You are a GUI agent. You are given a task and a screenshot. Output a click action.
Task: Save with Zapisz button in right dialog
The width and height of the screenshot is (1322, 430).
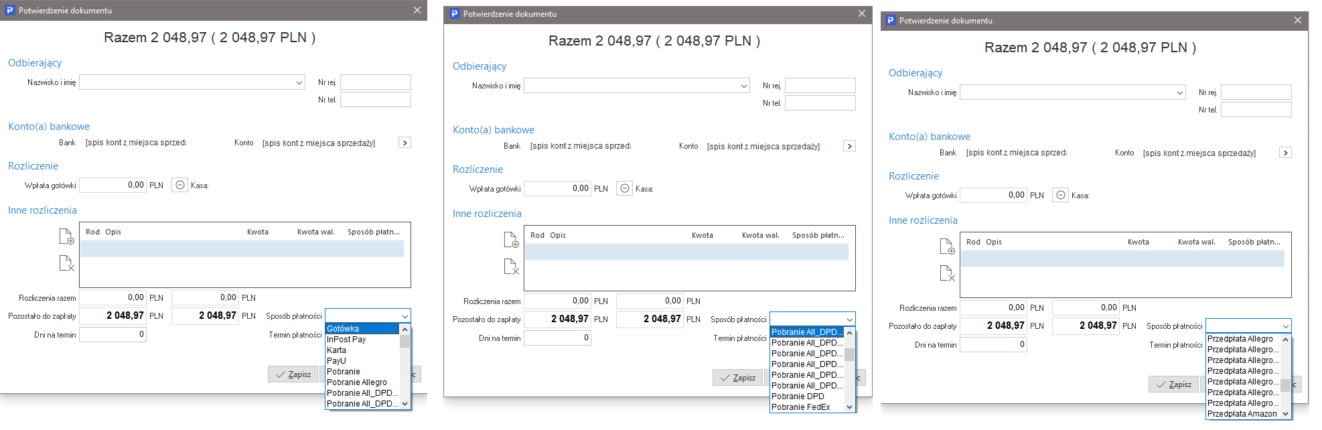pyautogui.click(x=1174, y=384)
